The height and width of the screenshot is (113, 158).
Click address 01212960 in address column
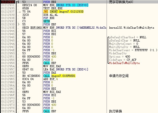(8, 76)
